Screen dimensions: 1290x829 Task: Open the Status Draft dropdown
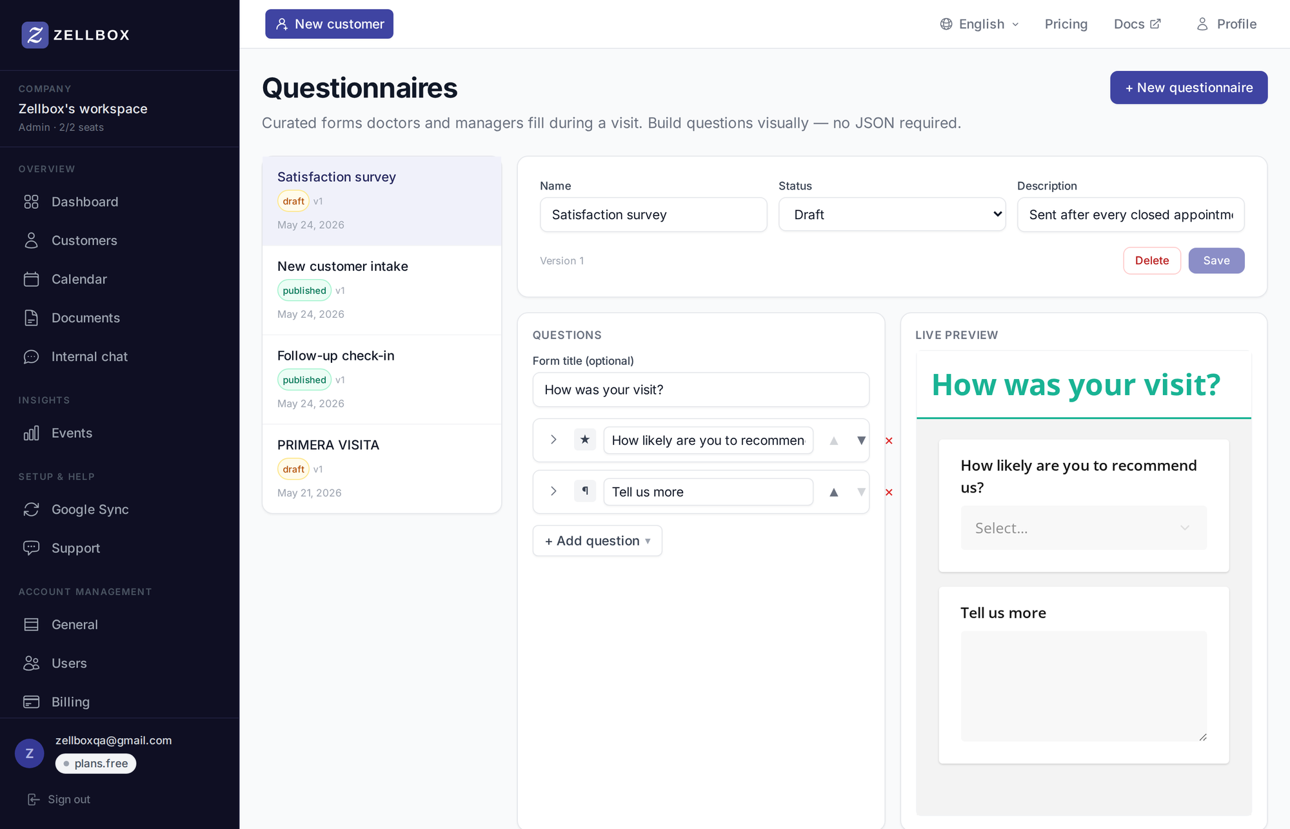point(892,215)
